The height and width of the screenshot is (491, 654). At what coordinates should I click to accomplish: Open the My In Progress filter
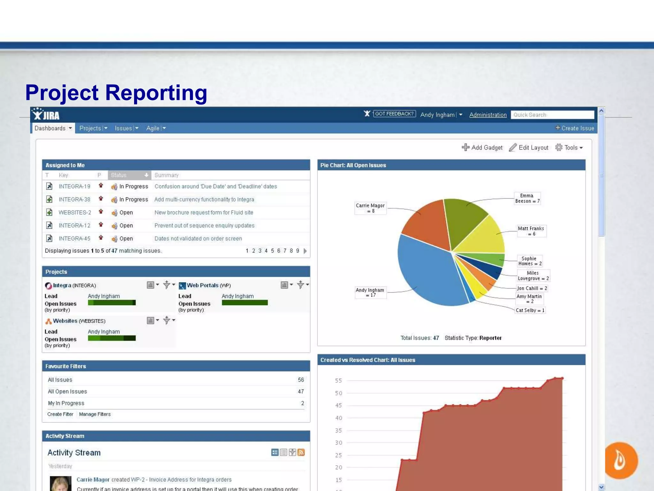pos(66,403)
